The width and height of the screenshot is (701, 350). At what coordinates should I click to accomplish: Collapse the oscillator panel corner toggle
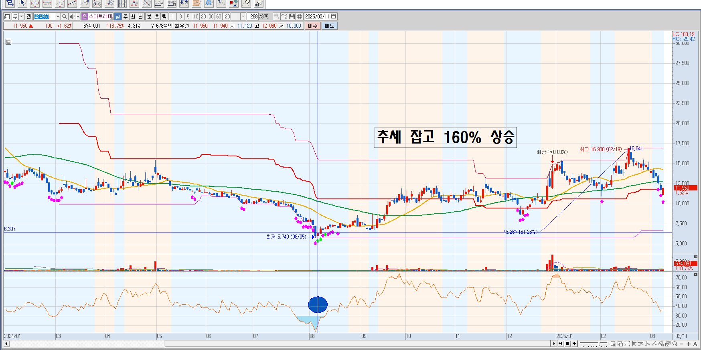pyautogui.click(x=696, y=274)
